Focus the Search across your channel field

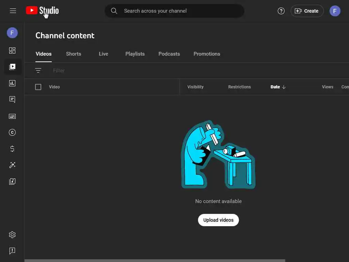[x=174, y=11]
